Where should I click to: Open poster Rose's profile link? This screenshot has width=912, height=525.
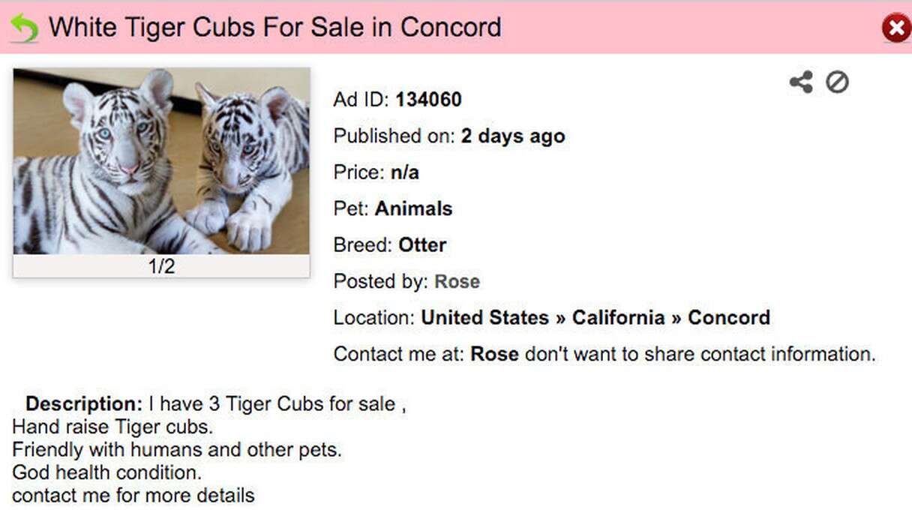(x=457, y=281)
